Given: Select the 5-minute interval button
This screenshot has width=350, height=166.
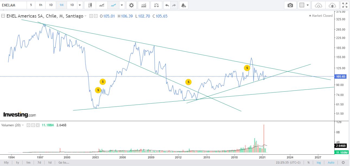Looking at the screenshot, I should (x=31, y=5).
